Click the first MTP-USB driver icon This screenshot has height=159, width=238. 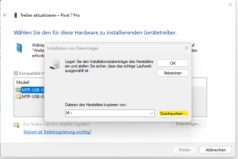tap(18, 90)
